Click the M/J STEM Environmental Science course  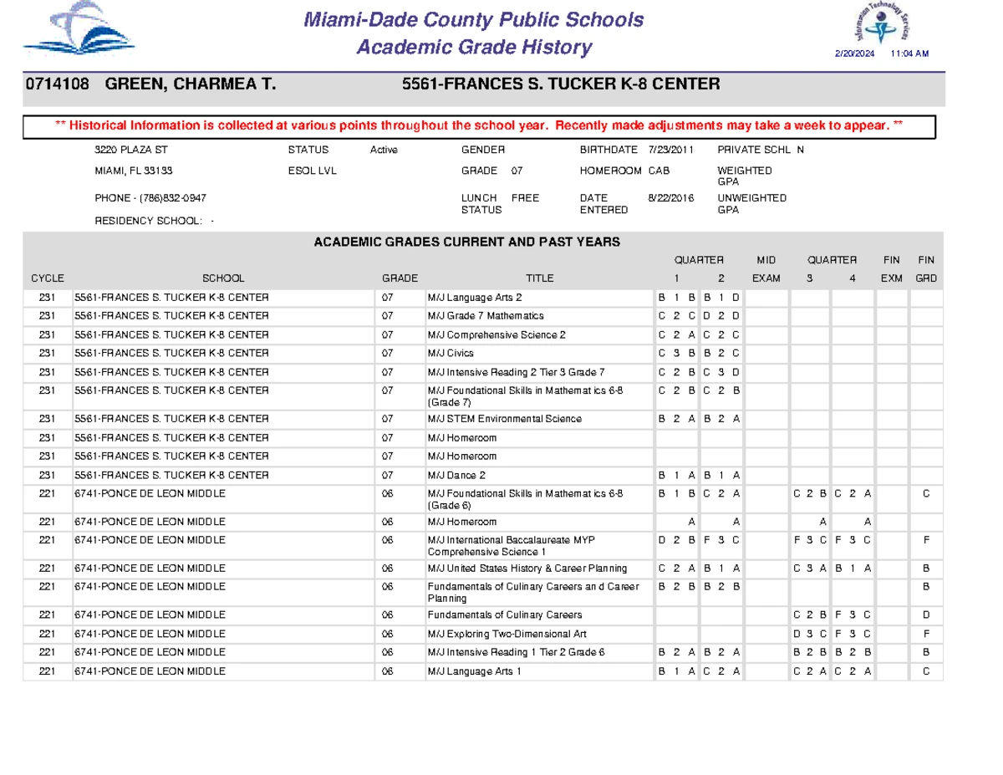504,419
